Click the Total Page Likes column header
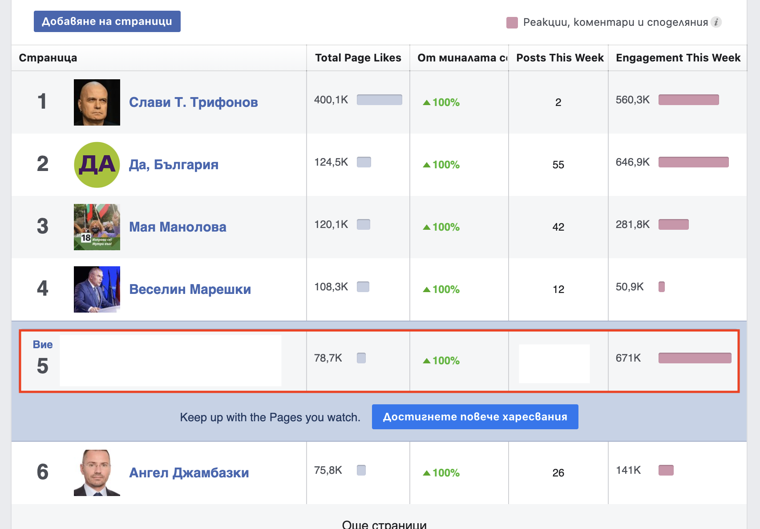The image size is (760, 529). 358,58
